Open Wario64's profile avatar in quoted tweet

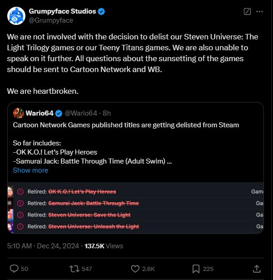pos(19,113)
